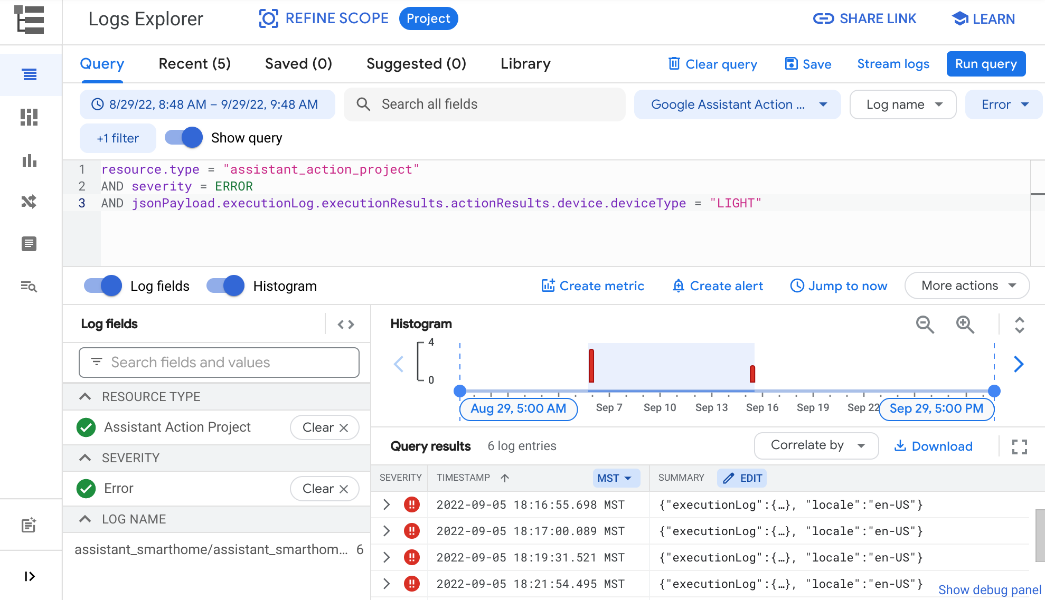
Task: Select the Library tab
Action: (x=525, y=64)
